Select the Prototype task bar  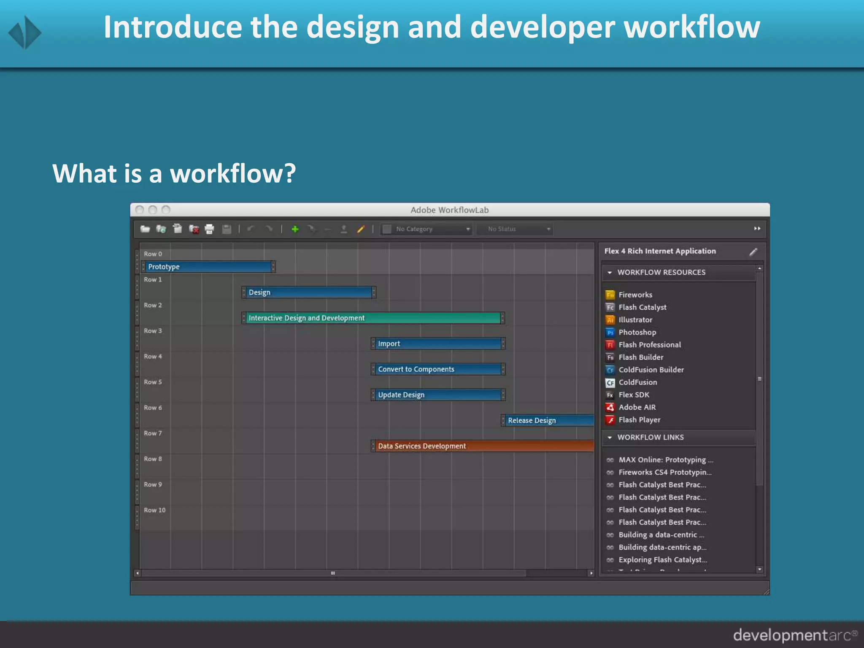click(209, 267)
